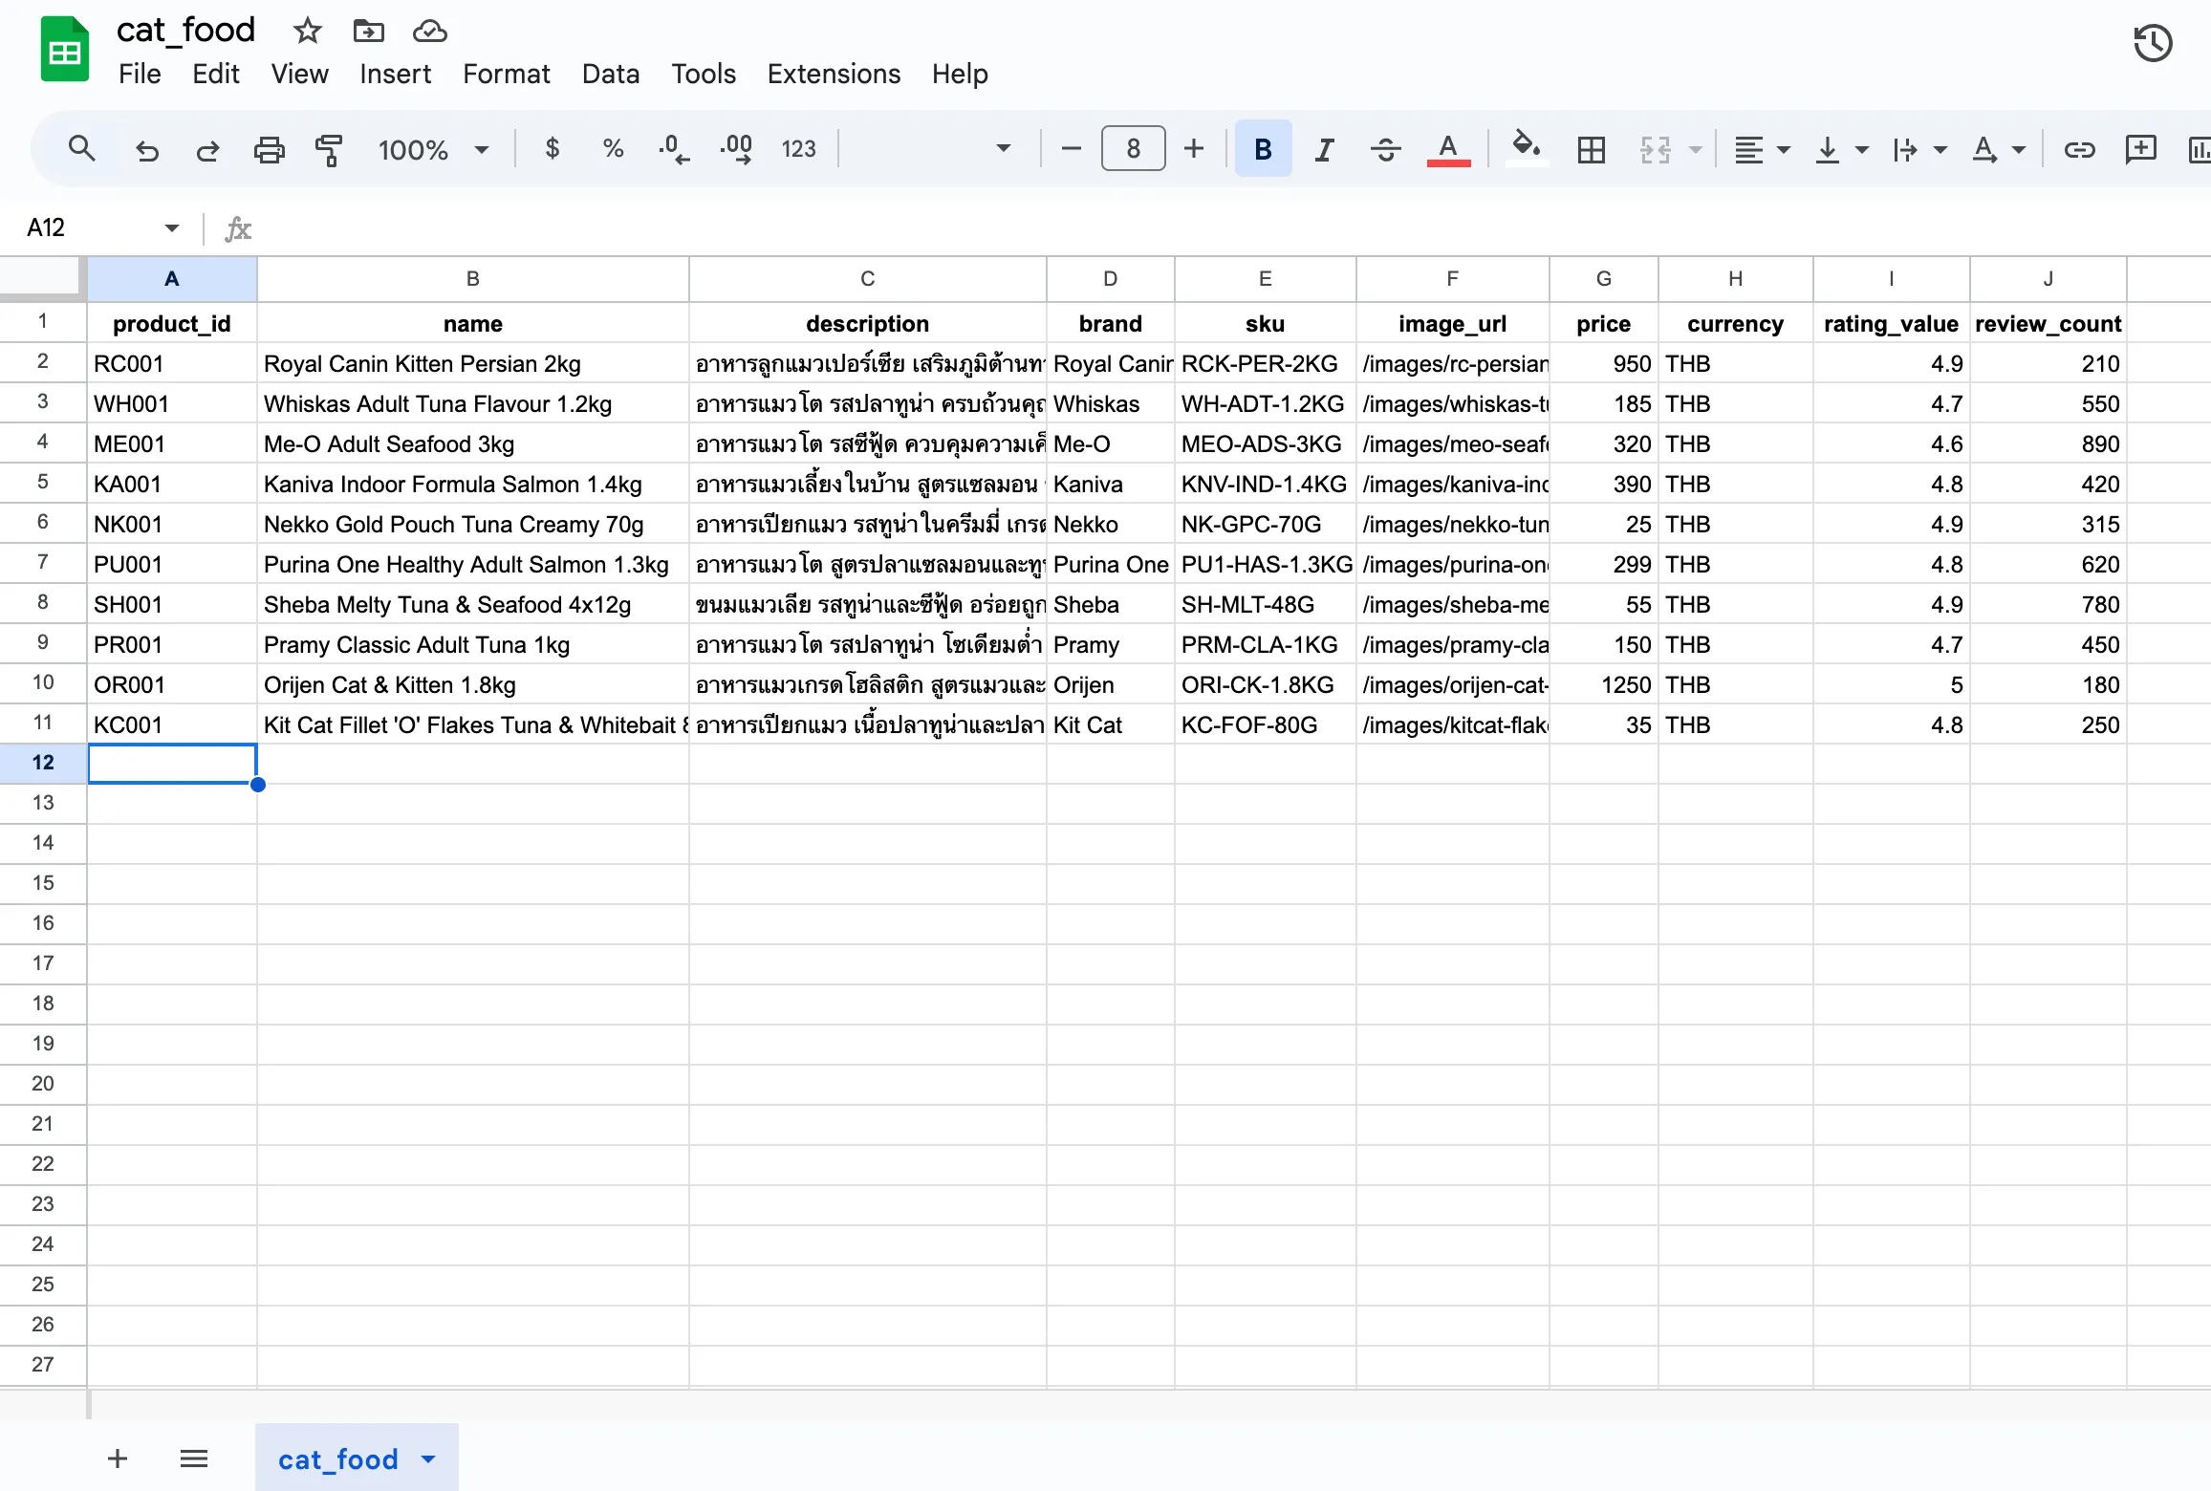Open the Google Sheets home icon

(64, 50)
